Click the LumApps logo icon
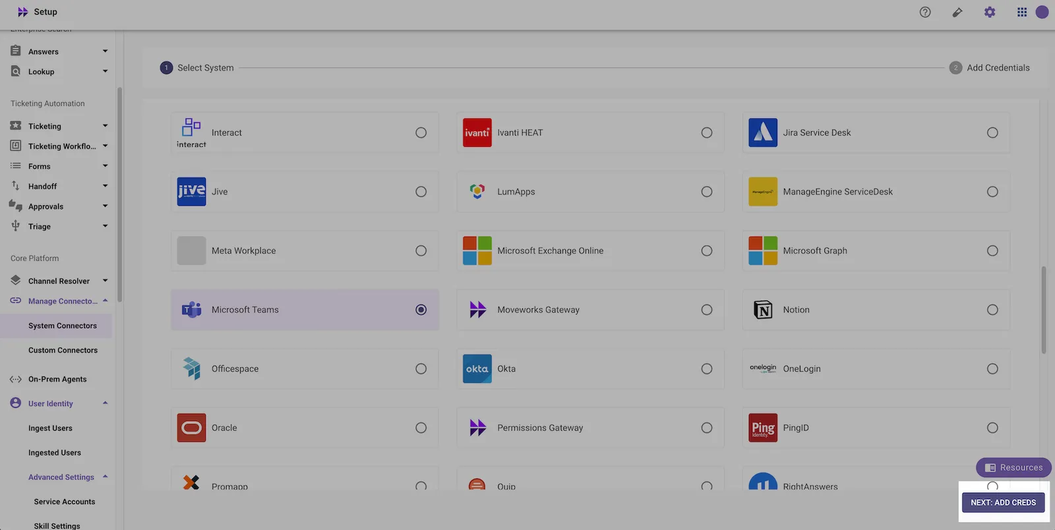 477,192
